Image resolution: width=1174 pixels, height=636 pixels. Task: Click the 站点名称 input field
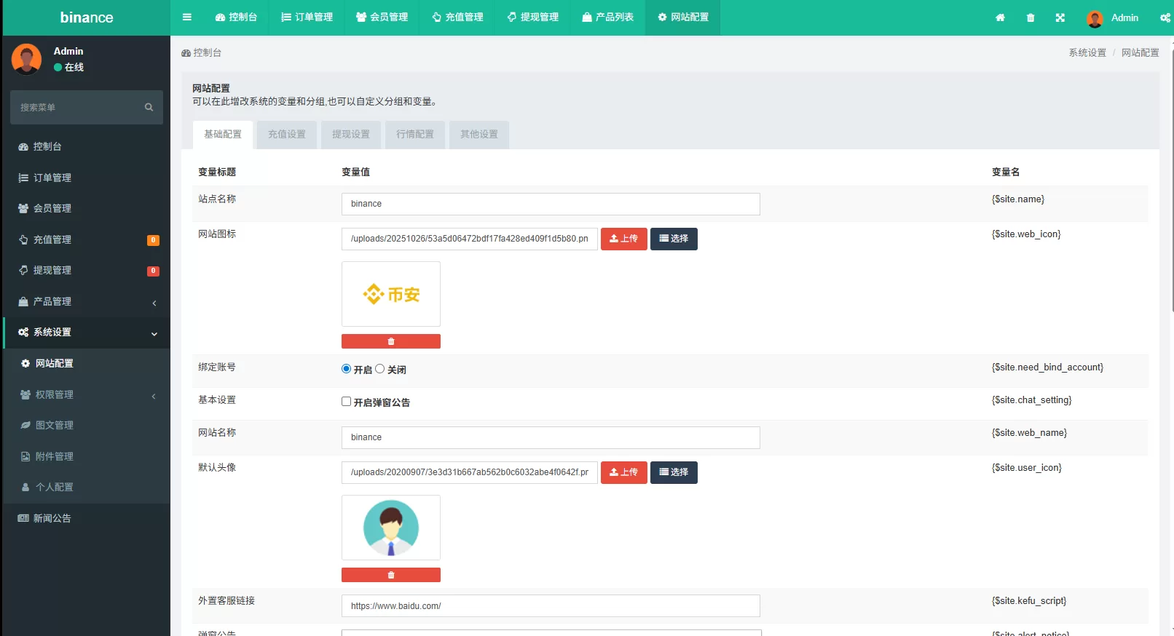coord(551,204)
